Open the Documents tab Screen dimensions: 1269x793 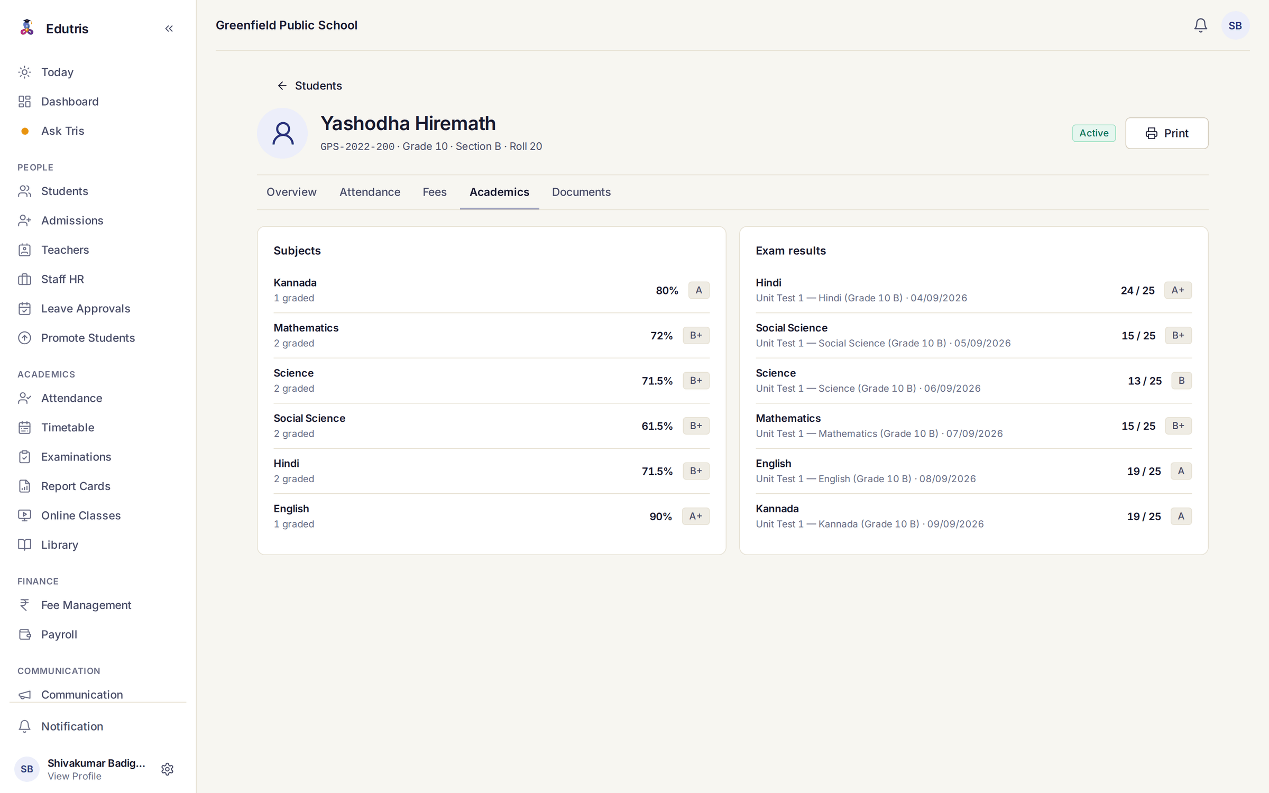pos(581,192)
